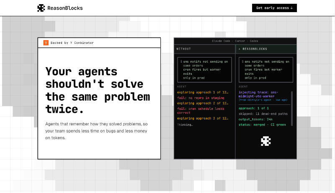Screen dimensions: 335x193
Task: Click the Claude Code · Cursor · Codex title
Action: coord(235,41)
